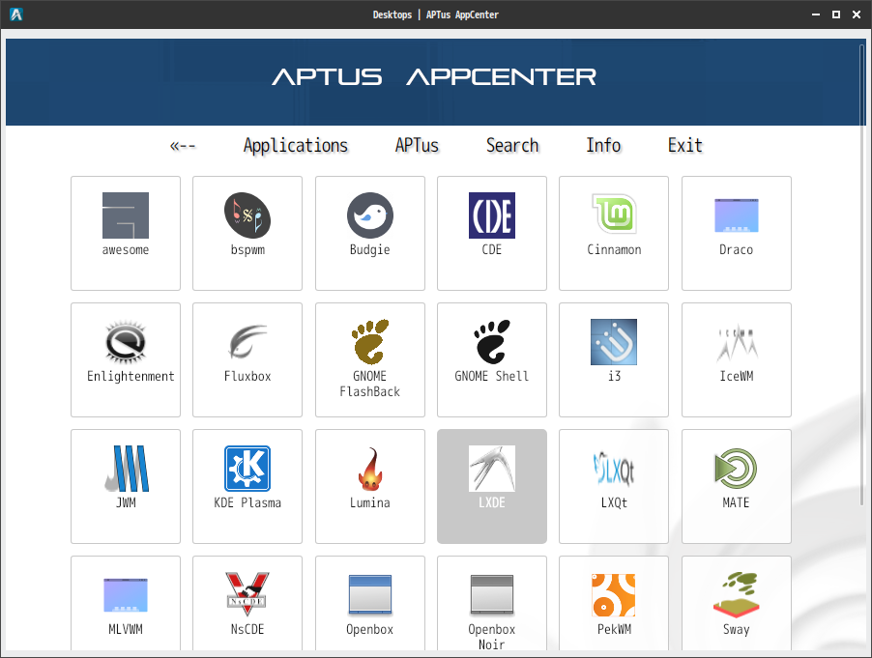Pick the MATE desktop icon

(737, 469)
